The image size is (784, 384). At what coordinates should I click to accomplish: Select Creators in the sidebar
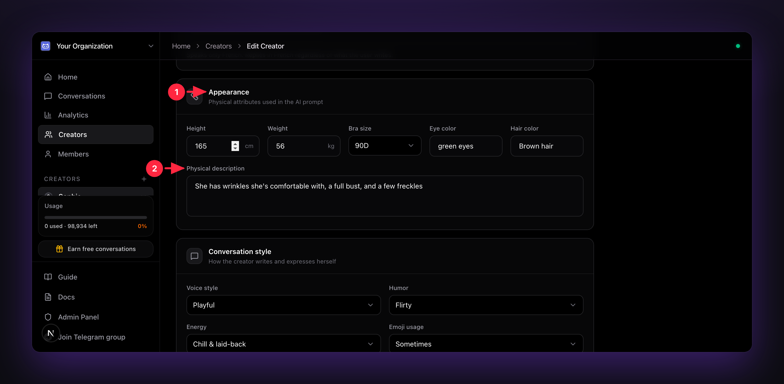tap(95, 134)
